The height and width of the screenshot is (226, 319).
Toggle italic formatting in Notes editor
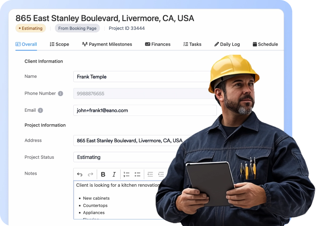[114, 174]
